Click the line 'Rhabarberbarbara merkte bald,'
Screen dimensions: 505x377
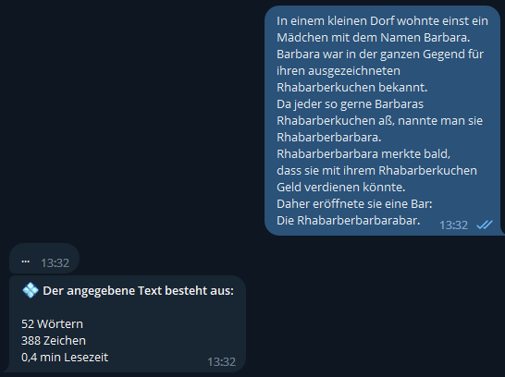point(363,154)
